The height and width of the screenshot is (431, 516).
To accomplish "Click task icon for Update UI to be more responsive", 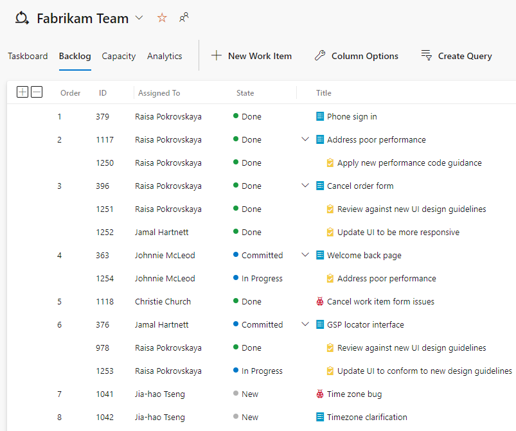I will pyautogui.click(x=330, y=232).
